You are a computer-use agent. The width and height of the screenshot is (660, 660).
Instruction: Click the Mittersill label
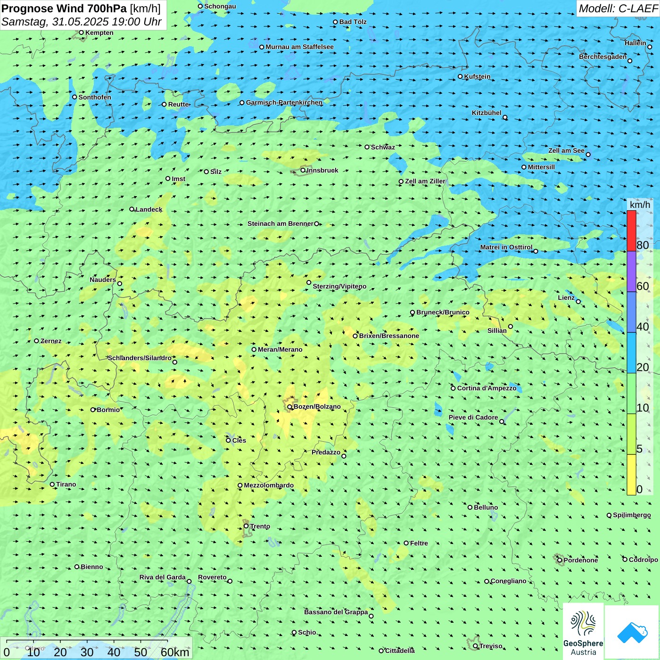(x=541, y=167)
